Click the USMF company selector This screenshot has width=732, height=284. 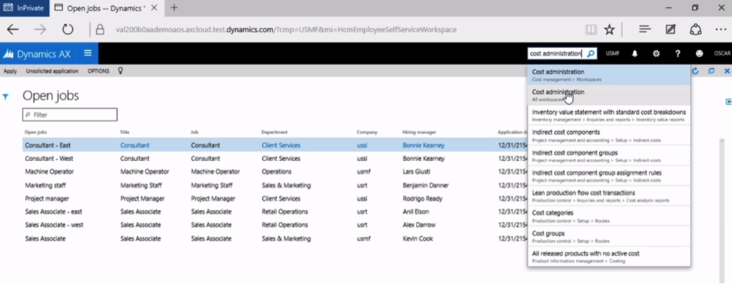[613, 53]
